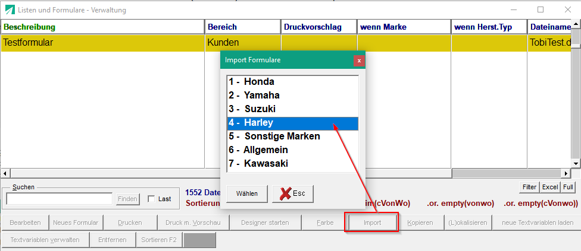The image size is (581, 251).
Task: Open the Farbe button
Action: [x=325, y=223]
